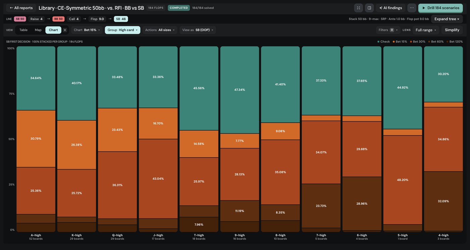The width and height of the screenshot is (470, 250).
Task: Click the A-high check segment 34.64%
Action: pos(36,78)
